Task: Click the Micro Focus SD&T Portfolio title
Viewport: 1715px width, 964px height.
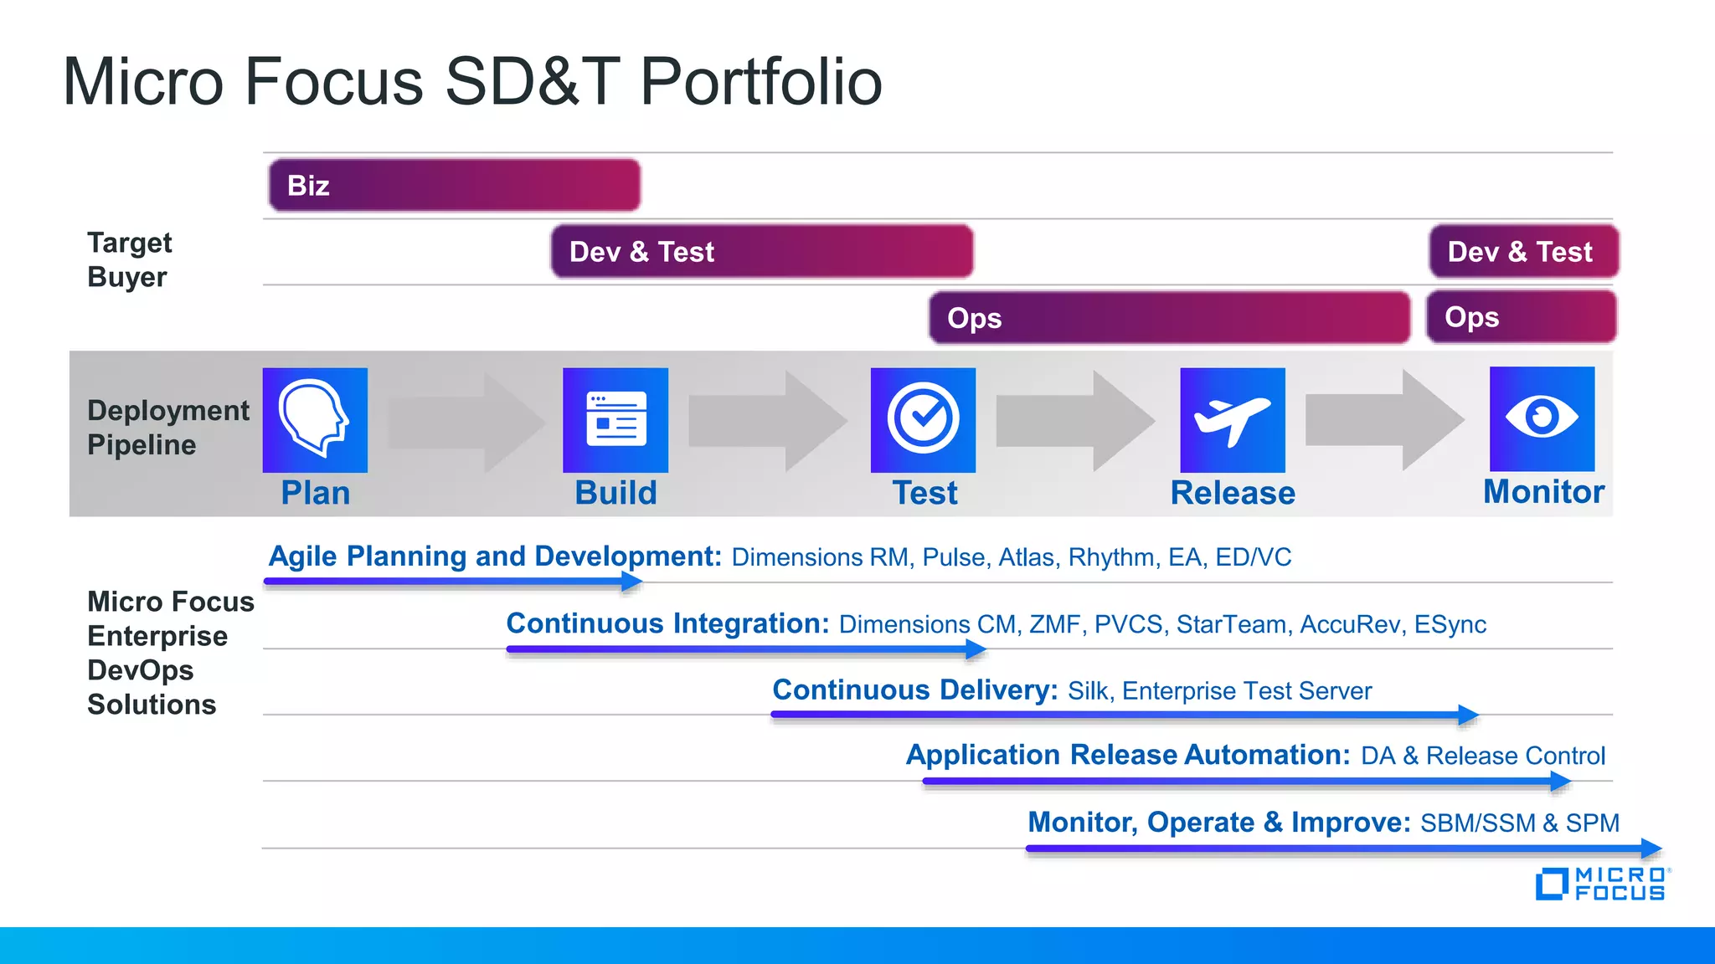Action: pos(473,82)
